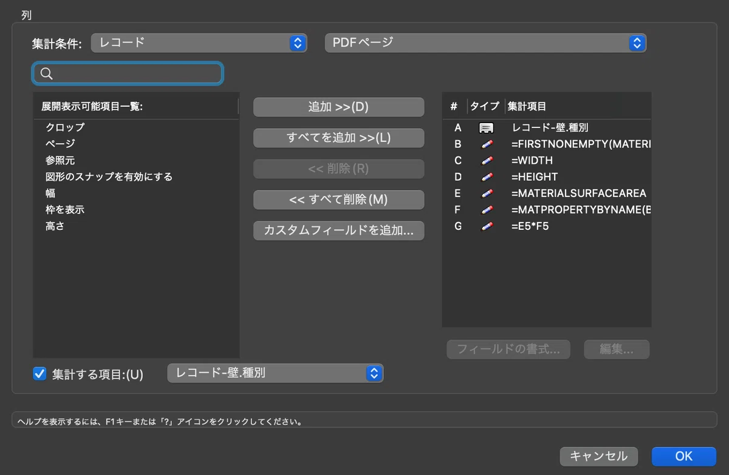Select the =HEIGHT row
This screenshot has height=475, width=729.
(547, 177)
